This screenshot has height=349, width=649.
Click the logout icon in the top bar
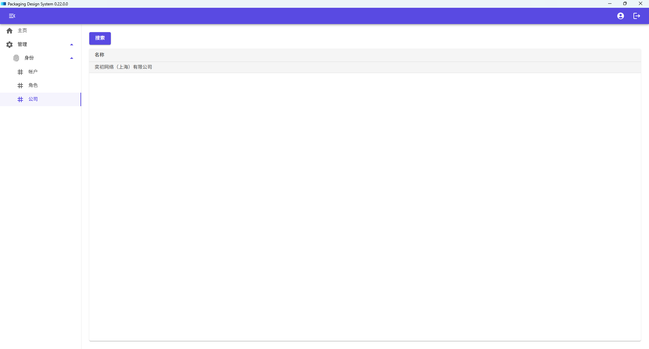click(x=637, y=16)
